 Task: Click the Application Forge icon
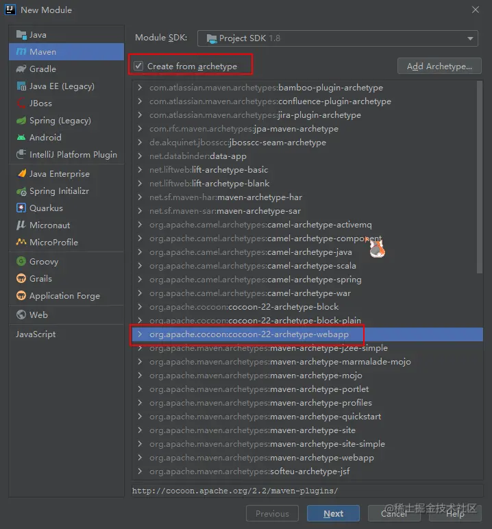[21, 295]
